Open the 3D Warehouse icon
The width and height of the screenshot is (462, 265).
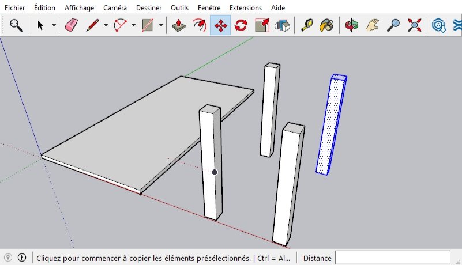tap(439, 25)
